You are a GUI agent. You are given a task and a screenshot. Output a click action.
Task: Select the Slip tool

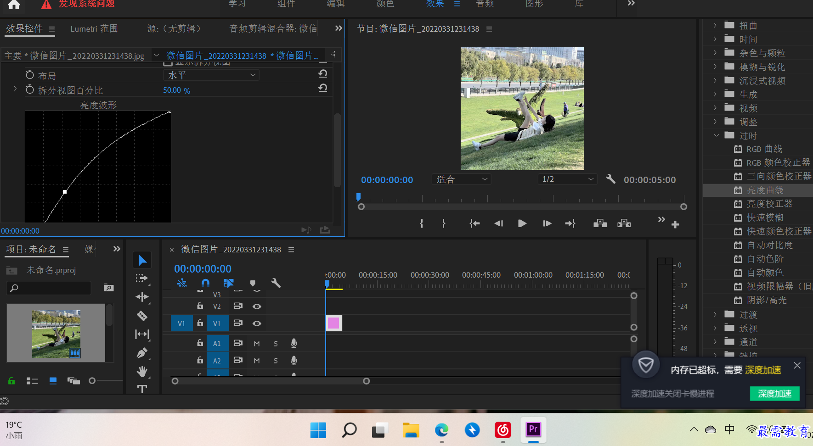click(142, 334)
